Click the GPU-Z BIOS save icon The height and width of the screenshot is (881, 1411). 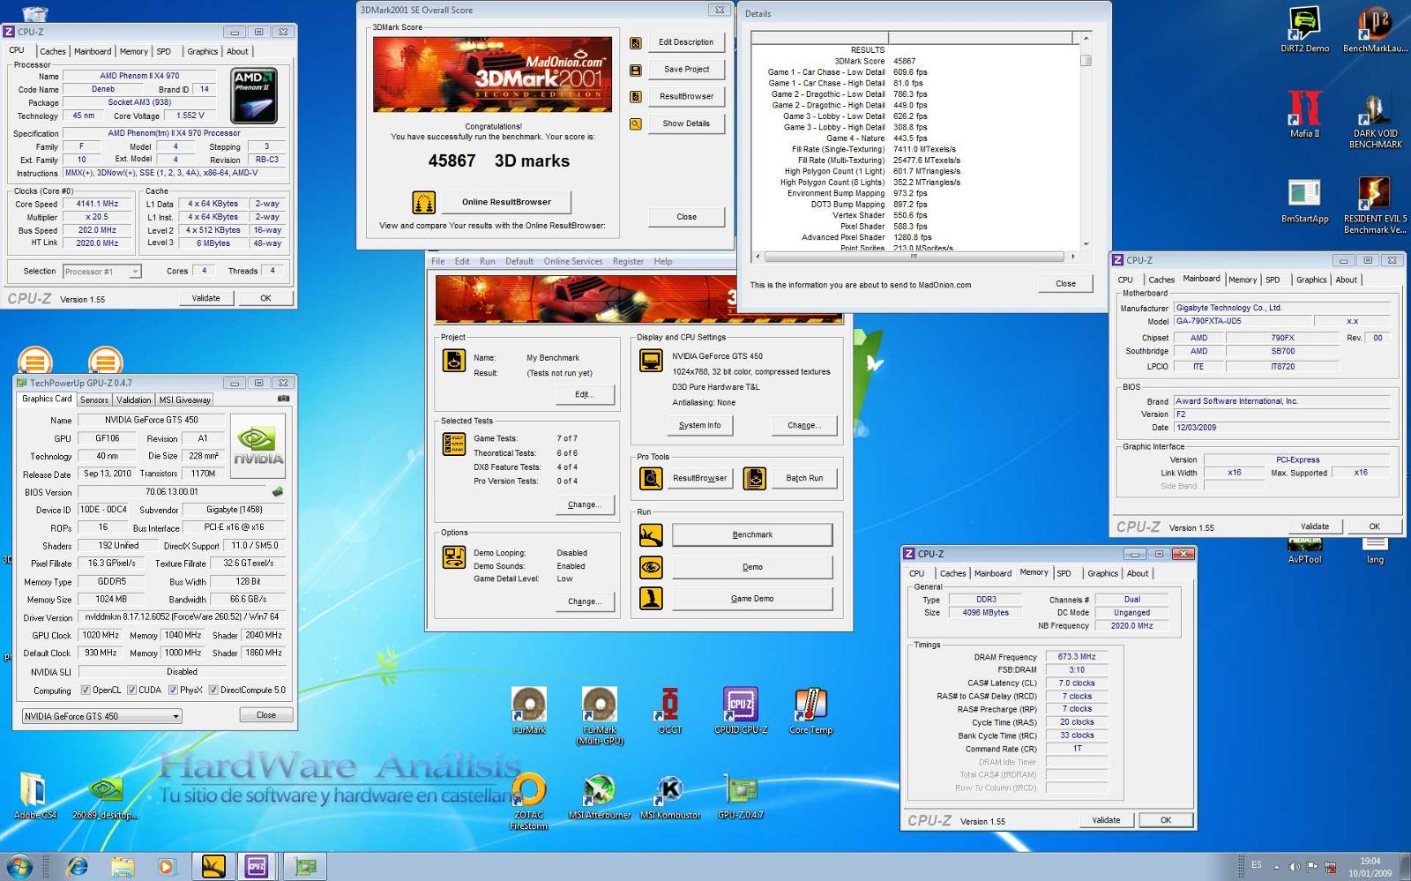click(x=278, y=492)
